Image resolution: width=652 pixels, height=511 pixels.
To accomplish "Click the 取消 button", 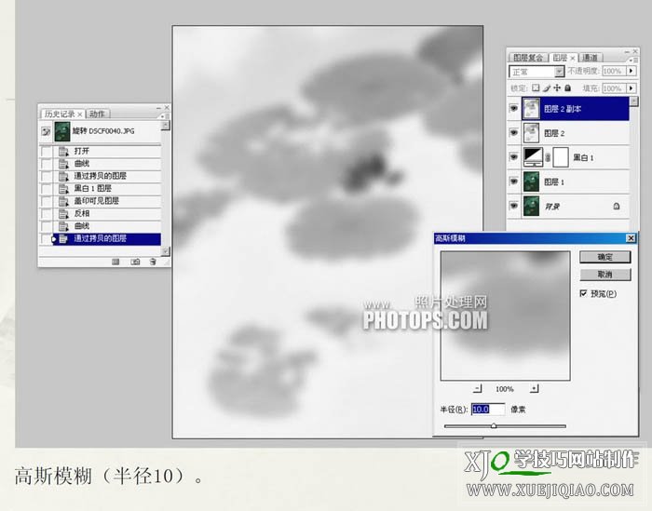I will [605, 275].
